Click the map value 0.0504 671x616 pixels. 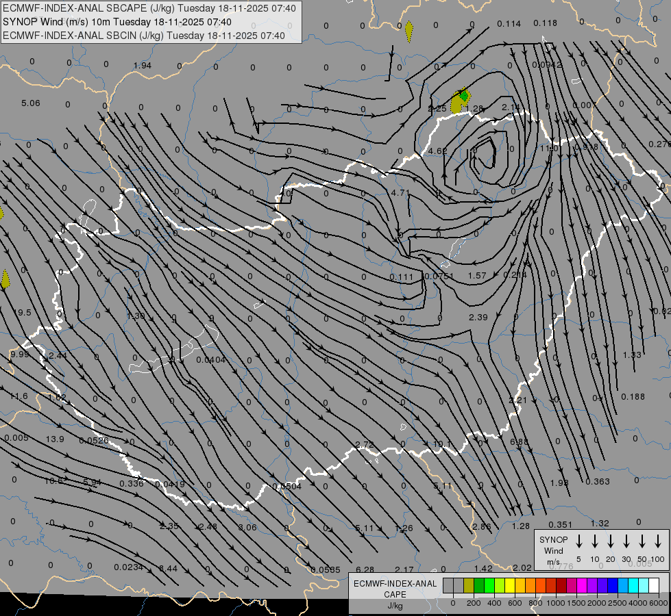[286, 486]
